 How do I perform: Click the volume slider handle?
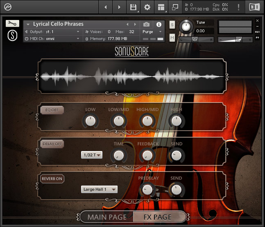tap(238, 40)
